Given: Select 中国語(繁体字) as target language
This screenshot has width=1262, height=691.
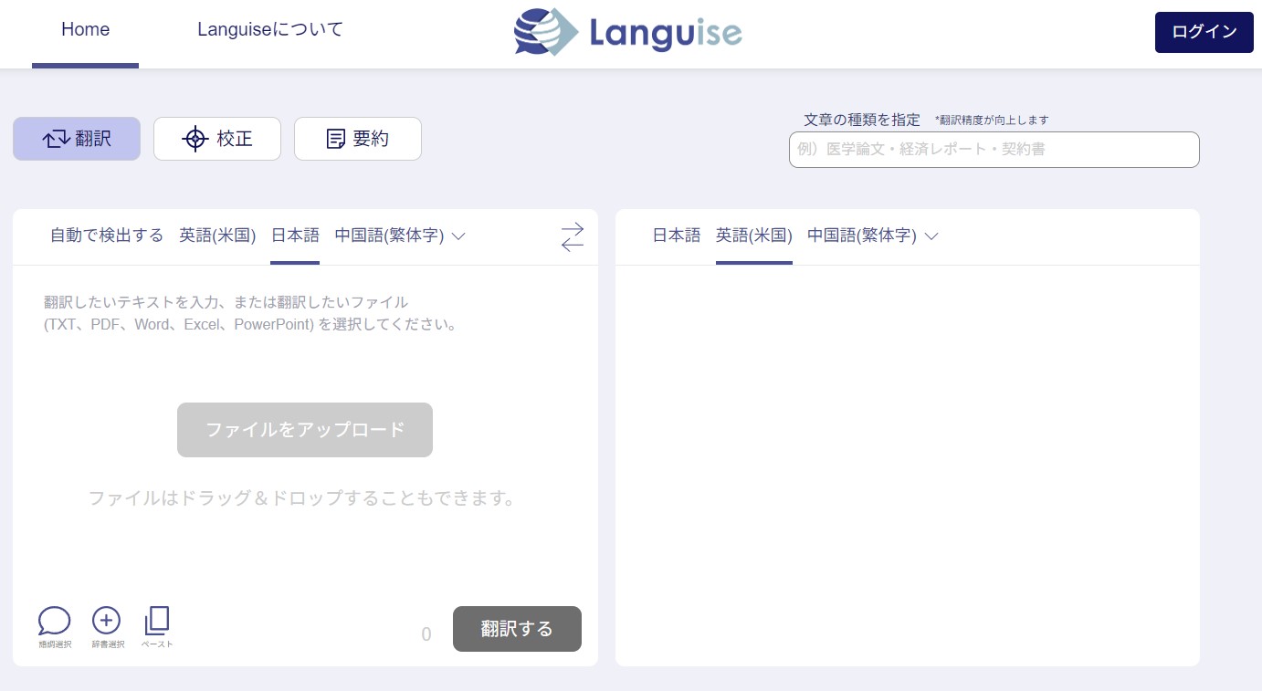Looking at the screenshot, I should pyautogui.click(x=861, y=236).
